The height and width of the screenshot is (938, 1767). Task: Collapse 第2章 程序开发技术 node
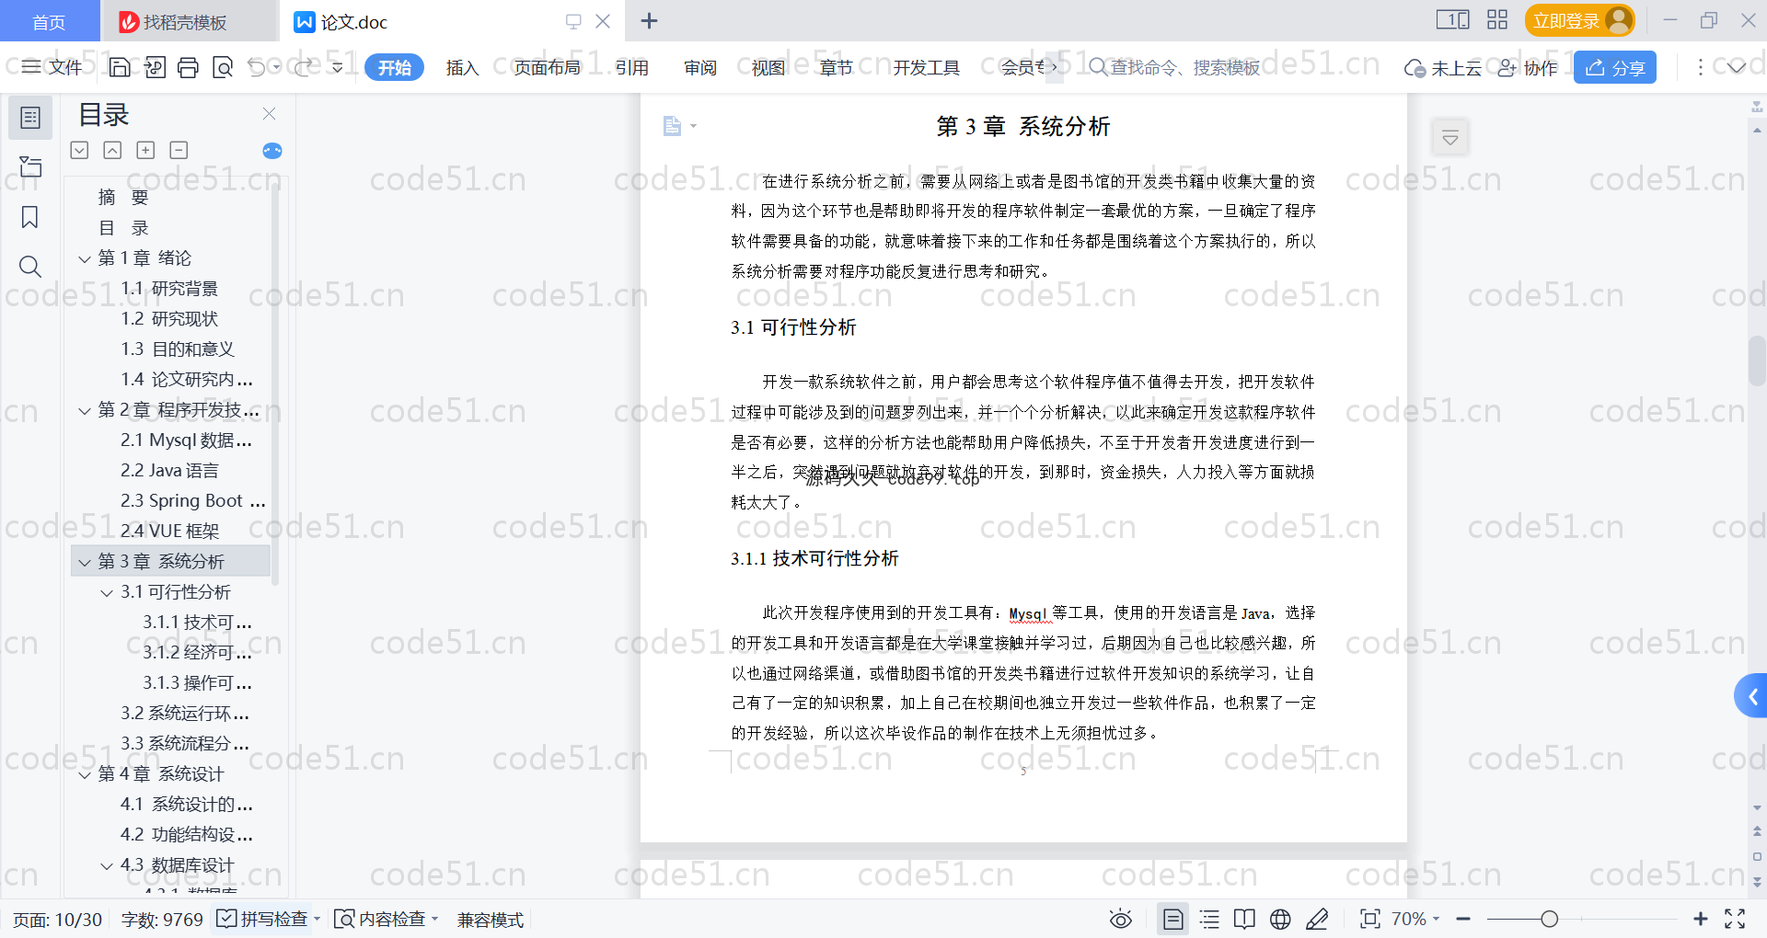click(85, 410)
